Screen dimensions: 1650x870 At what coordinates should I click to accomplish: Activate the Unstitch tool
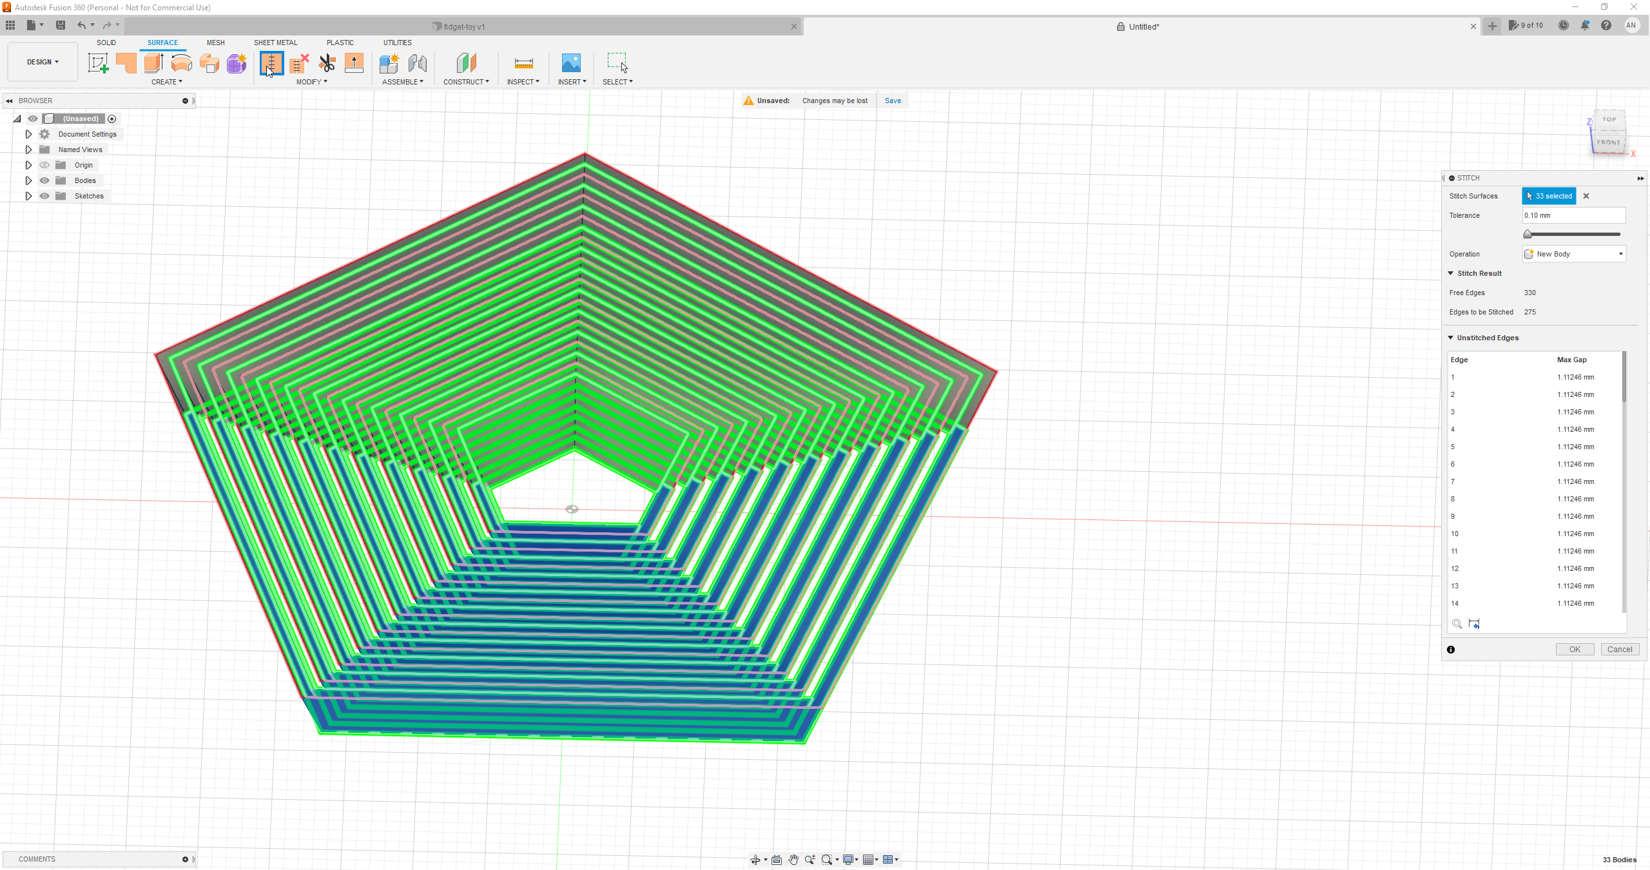pos(299,63)
